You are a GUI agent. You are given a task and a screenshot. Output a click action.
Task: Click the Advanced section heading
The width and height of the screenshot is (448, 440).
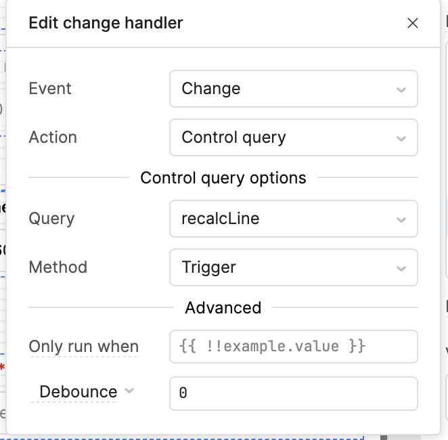coord(223,307)
